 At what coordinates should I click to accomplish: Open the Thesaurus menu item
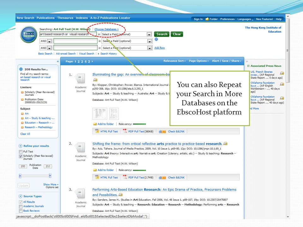click(x=65, y=18)
